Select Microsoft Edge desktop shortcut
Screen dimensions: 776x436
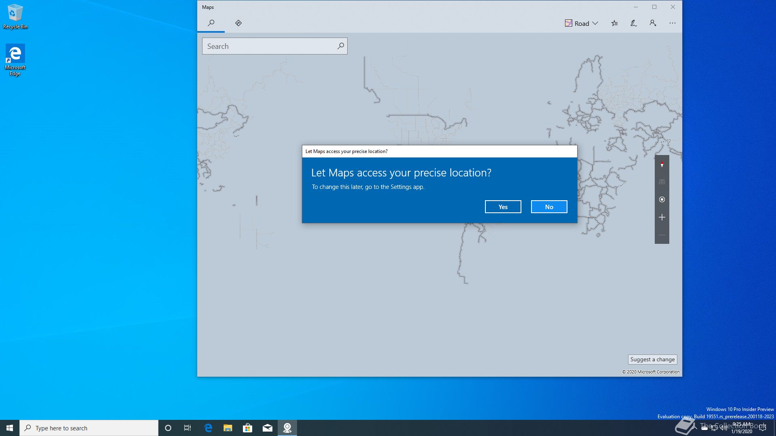coord(15,60)
